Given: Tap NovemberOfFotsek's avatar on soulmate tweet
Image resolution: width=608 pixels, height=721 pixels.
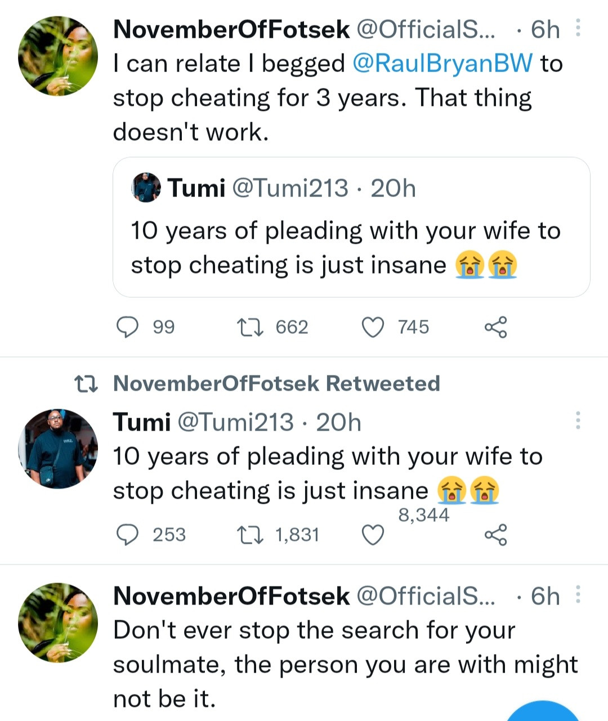Looking at the screenshot, I should 58,623.
